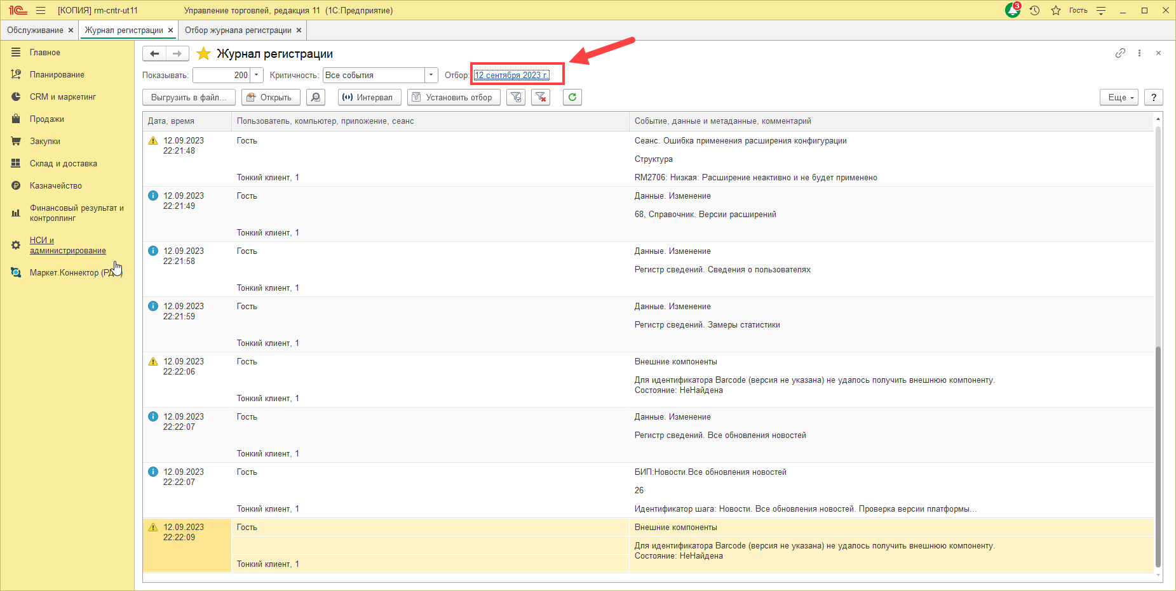Image resolution: width=1176 pixels, height=591 pixels.
Task: Open the Критичность dropdown arrow
Action: pos(431,75)
